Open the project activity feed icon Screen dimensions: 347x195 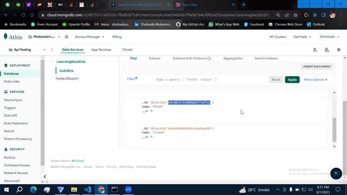[x=327, y=50]
